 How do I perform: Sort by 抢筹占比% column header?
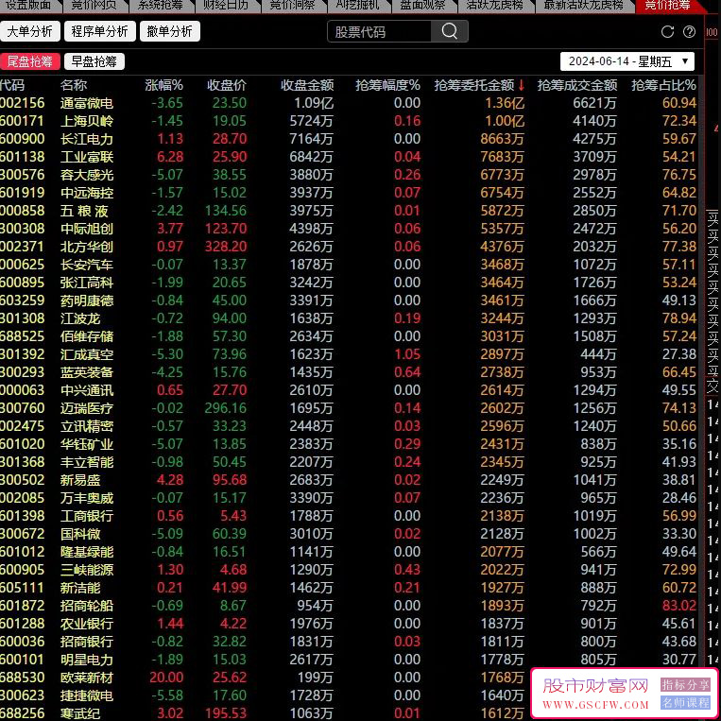tap(663, 85)
